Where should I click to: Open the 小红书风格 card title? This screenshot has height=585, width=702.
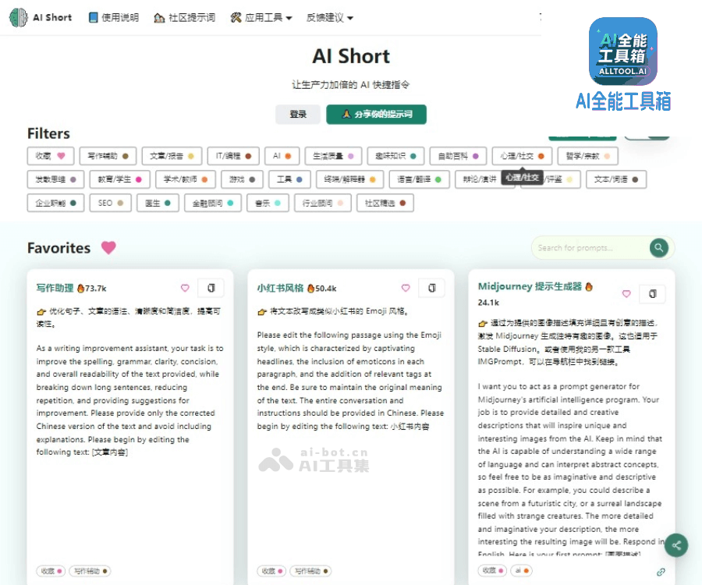[x=280, y=288]
